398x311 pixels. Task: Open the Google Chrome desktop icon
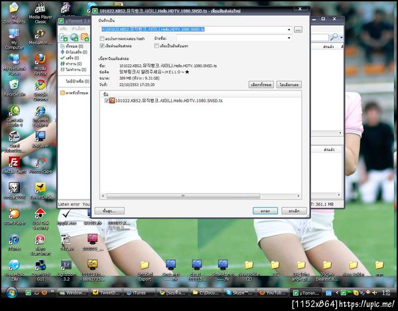40,90
